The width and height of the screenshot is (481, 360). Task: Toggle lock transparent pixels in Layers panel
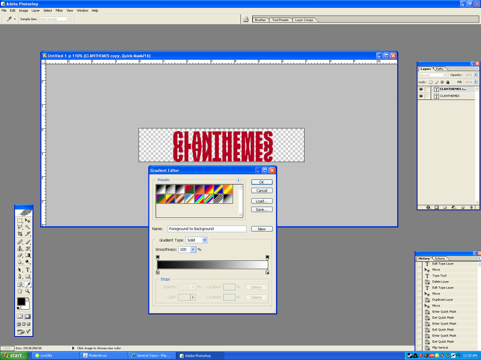tap(431, 82)
